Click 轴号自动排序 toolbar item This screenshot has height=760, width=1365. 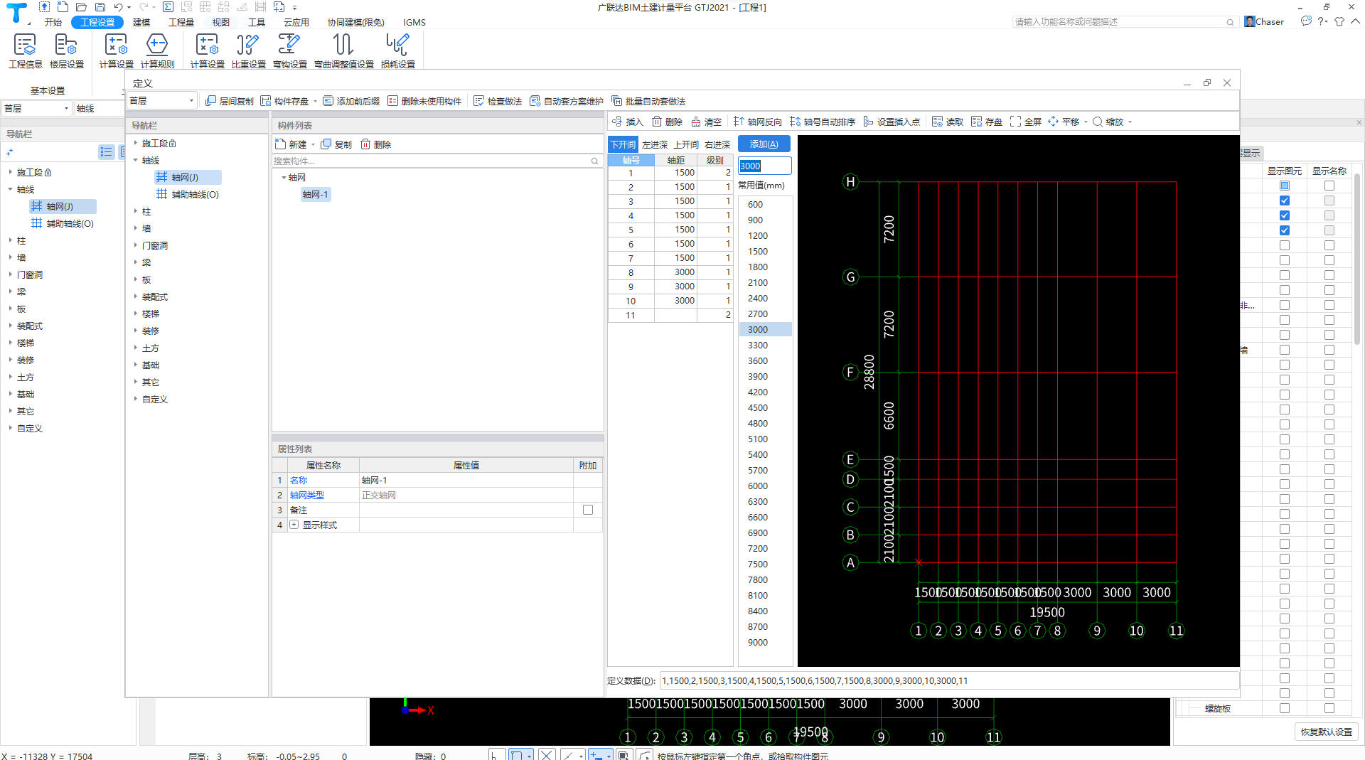[x=823, y=122]
